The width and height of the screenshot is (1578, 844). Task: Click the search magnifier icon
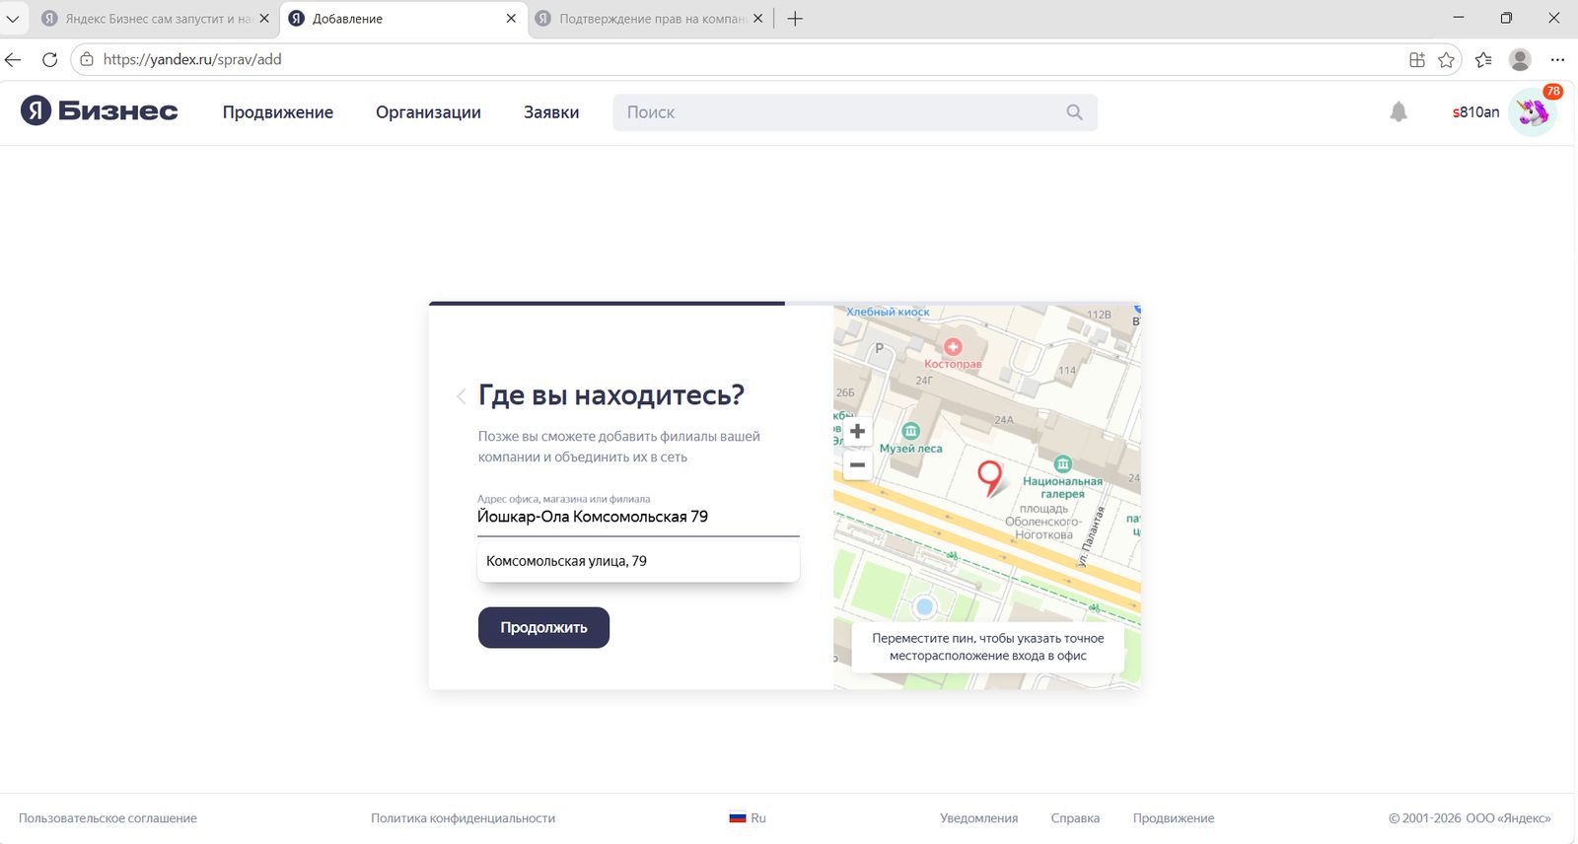coord(1074,112)
